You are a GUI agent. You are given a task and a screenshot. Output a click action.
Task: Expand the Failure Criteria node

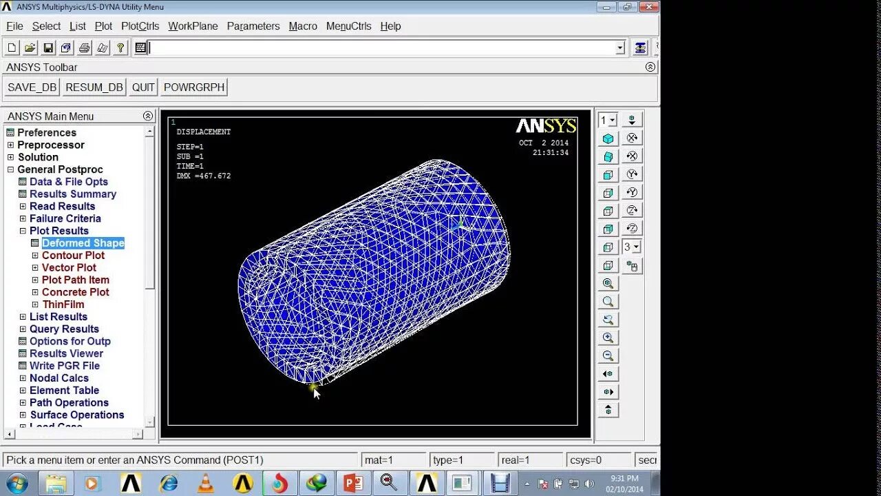pyautogui.click(x=23, y=218)
